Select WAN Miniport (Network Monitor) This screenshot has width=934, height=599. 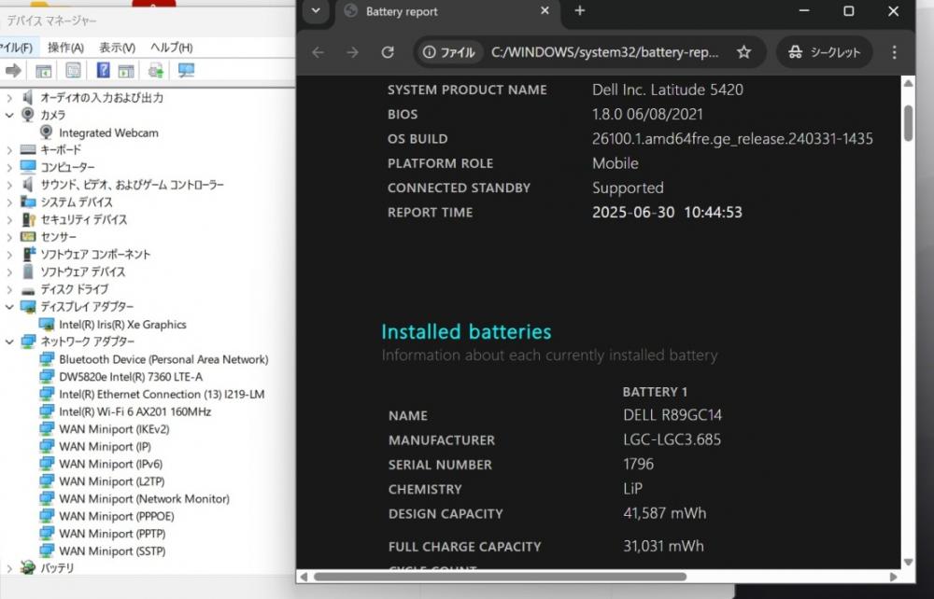pyautogui.click(x=144, y=498)
